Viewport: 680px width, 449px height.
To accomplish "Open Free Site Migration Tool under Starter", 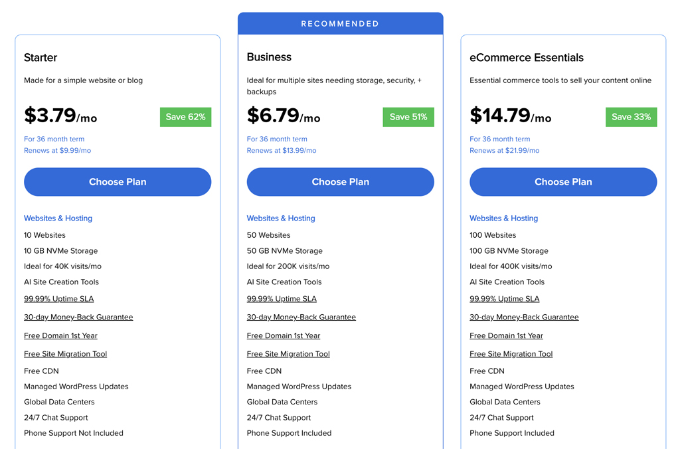I will pyautogui.click(x=65, y=353).
